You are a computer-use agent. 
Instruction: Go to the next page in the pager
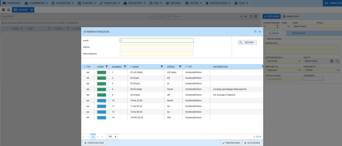coord(98,137)
